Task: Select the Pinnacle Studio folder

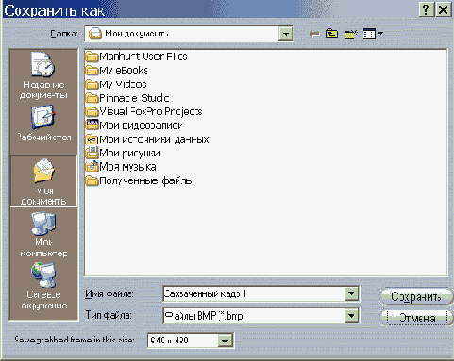Action: (127, 98)
